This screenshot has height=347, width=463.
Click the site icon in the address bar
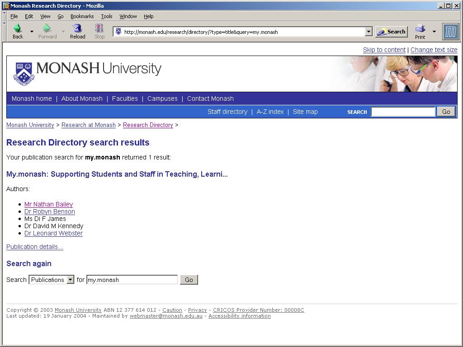(118, 32)
